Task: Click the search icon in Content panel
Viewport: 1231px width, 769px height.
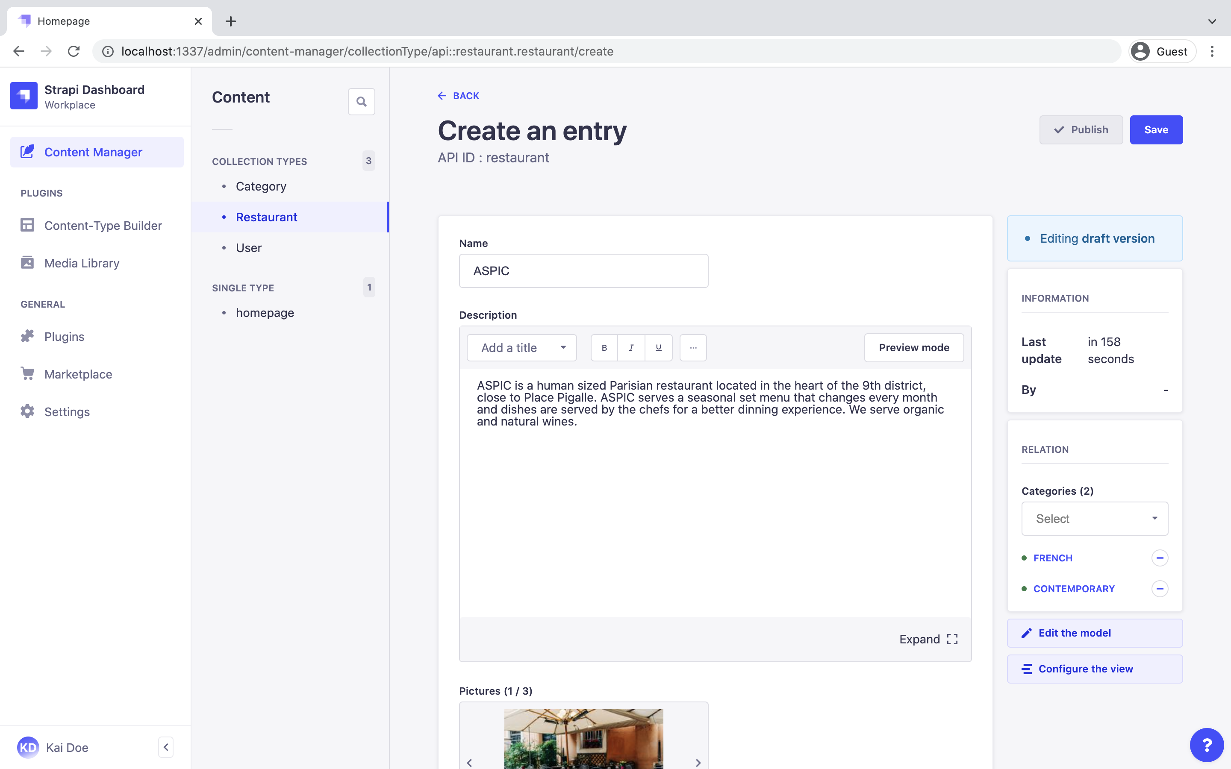Action: pyautogui.click(x=362, y=102)
